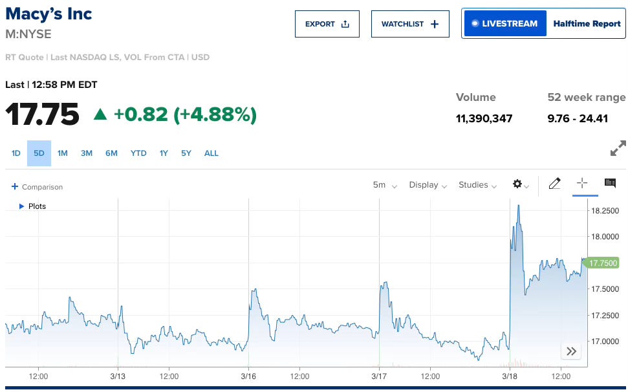Toggle the crosshair tool

click(x=582, y=184)
